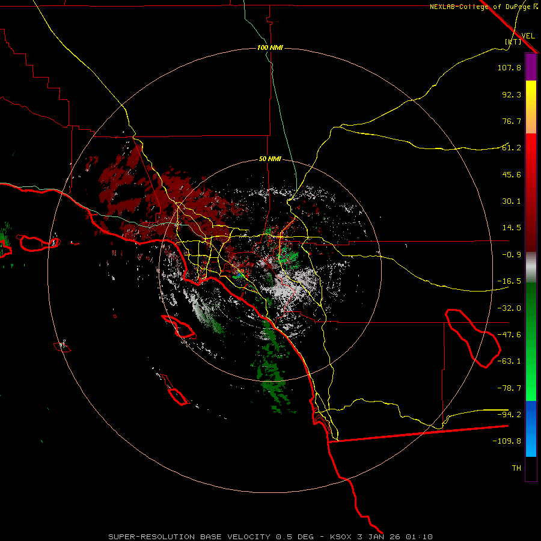Screen dimensions: 541x541
Task: Click the [KT] units label
Action: pos(513,41)
